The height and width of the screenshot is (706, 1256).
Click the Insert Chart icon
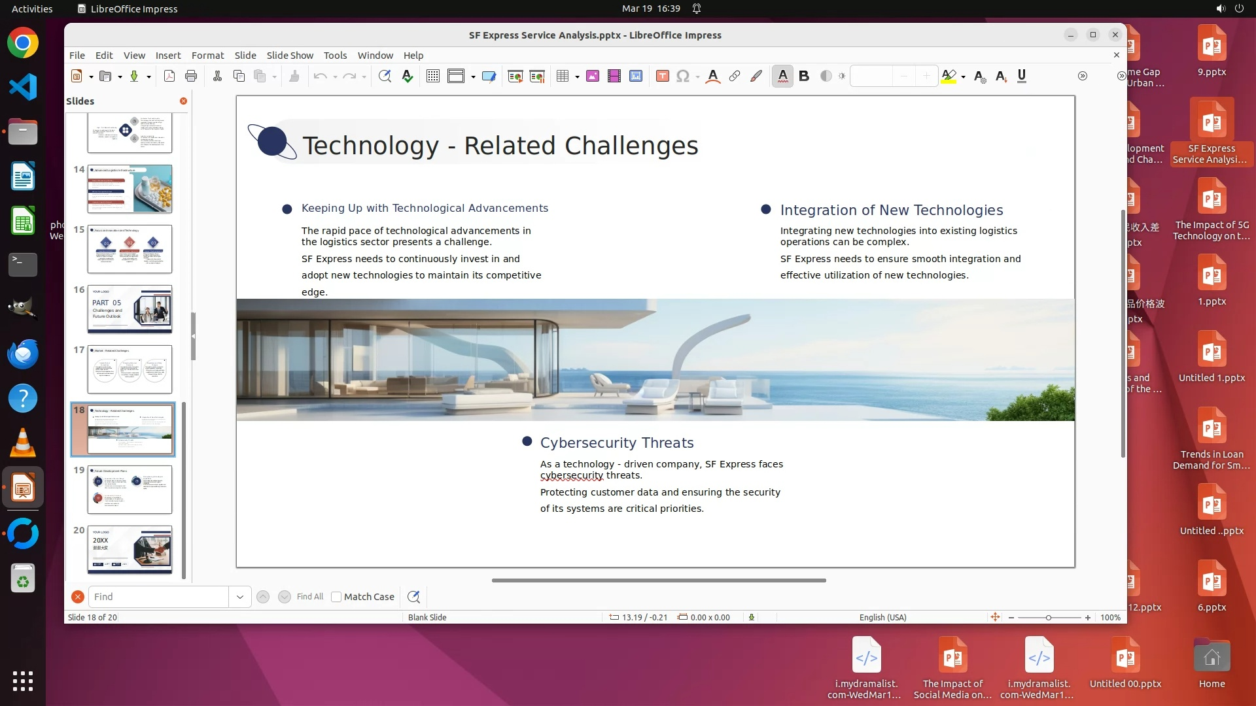636,76
